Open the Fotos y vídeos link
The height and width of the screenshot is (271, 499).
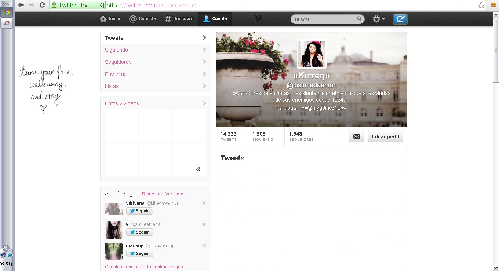[122, 103]
